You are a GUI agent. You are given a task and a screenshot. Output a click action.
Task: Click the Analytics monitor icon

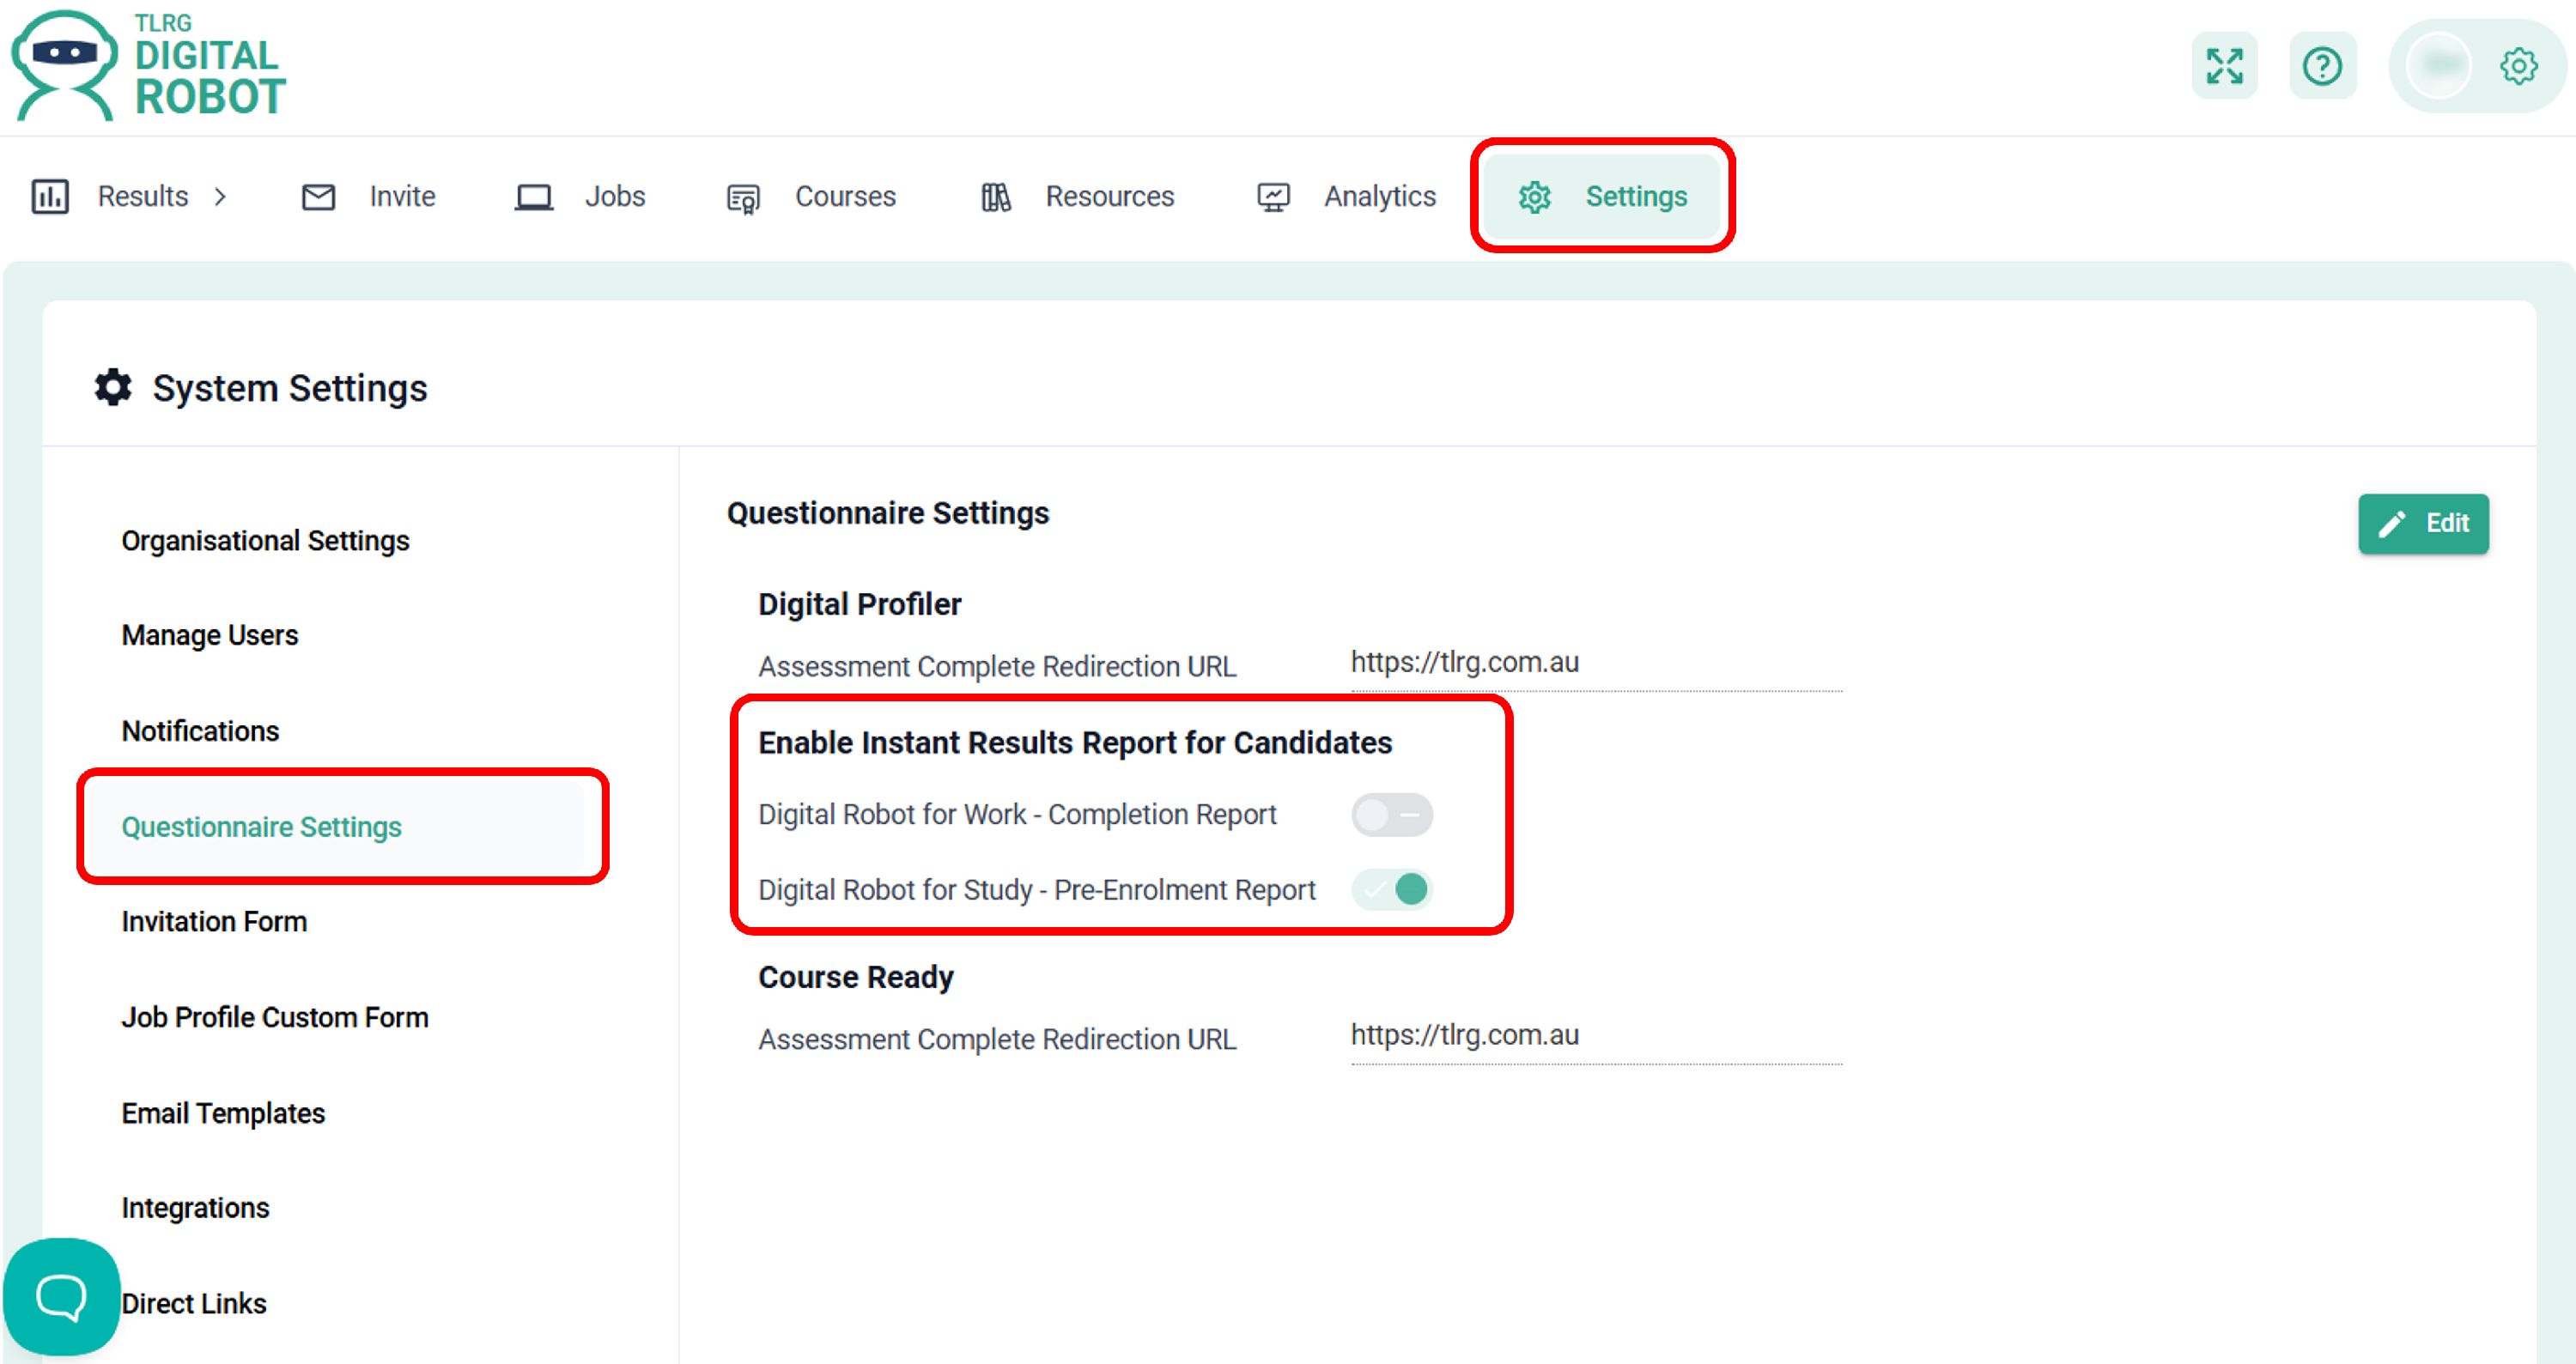click(x=1273, y=196)
